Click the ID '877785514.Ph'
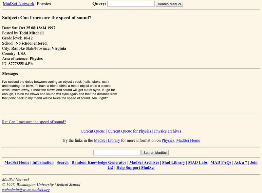 tap(21, 64)
